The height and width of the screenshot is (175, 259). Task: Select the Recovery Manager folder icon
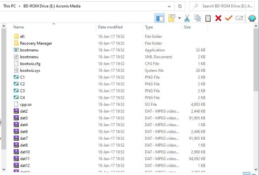(x=16, y=43)
